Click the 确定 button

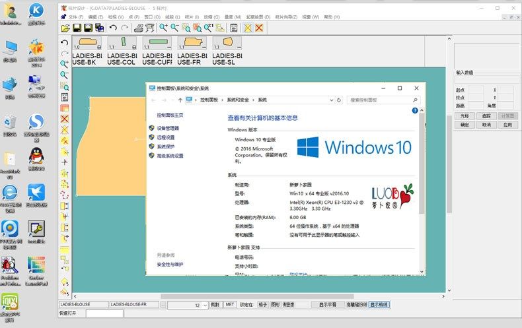pos(465,125)
